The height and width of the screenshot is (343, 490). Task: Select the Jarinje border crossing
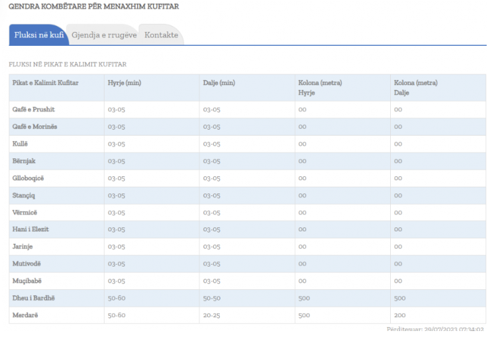point(23,247)
